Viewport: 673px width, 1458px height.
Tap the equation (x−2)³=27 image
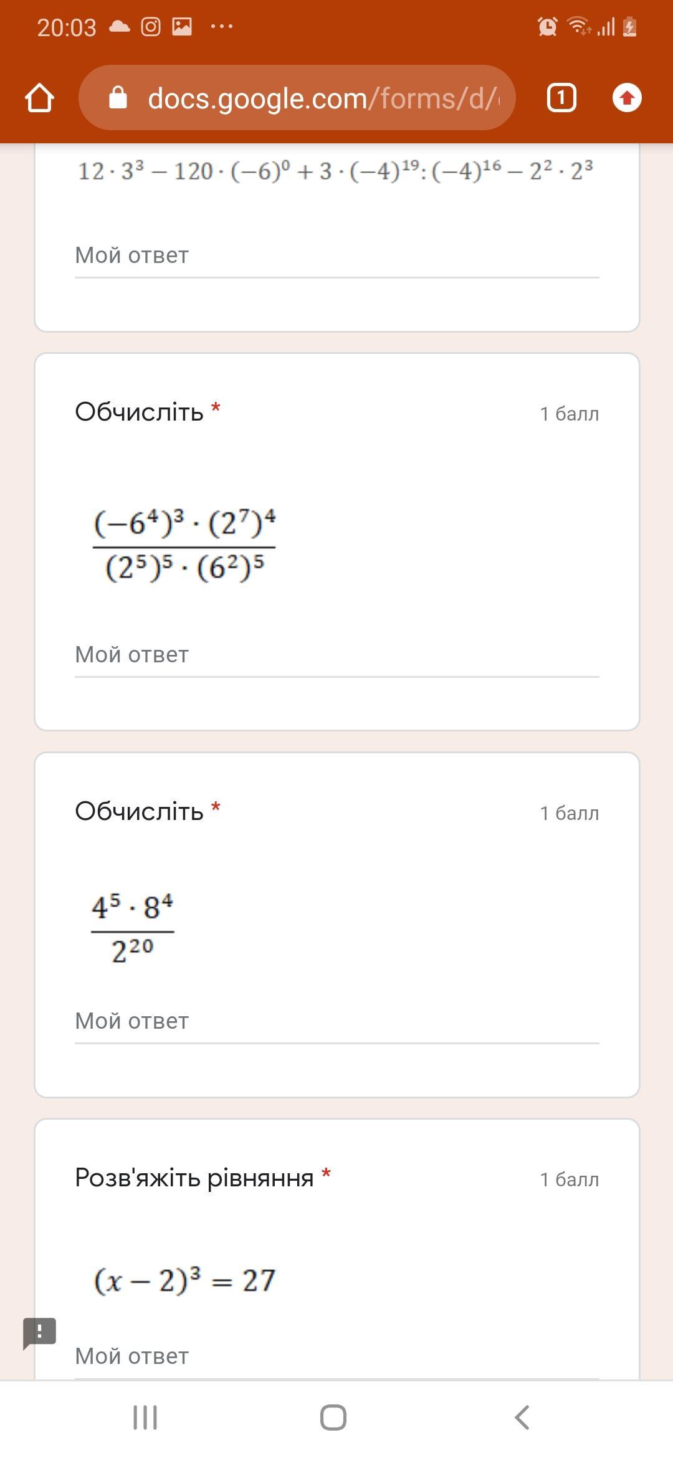point(184,1281)
